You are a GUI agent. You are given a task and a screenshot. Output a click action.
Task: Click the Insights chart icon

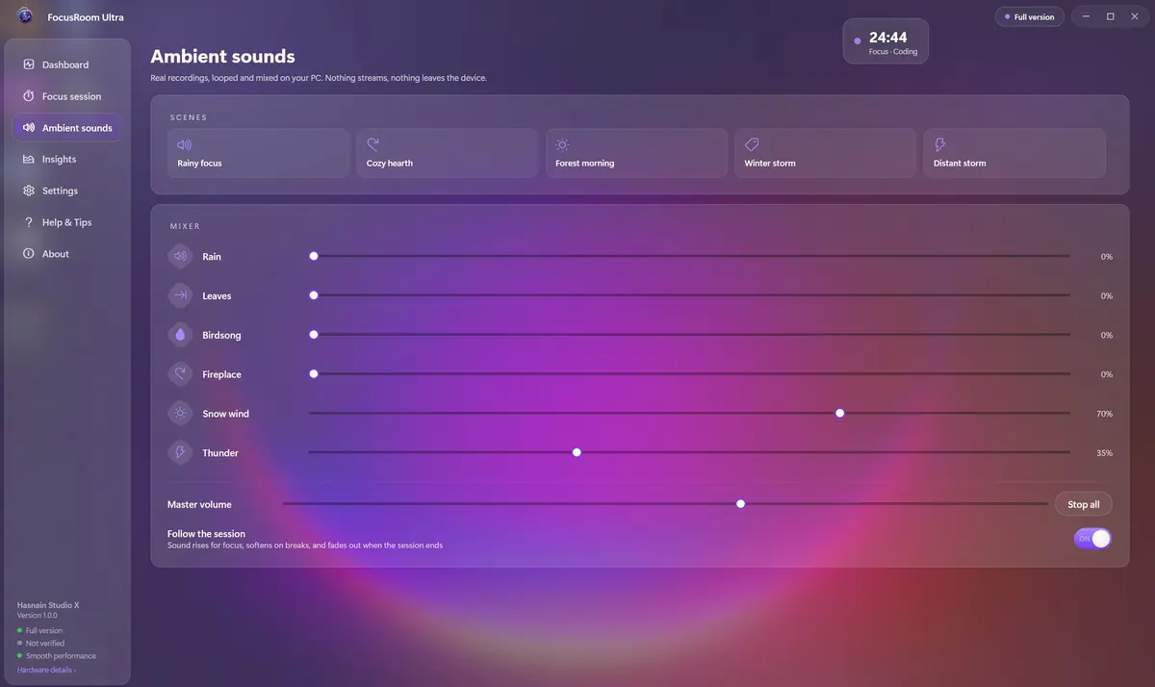[29, 159]
